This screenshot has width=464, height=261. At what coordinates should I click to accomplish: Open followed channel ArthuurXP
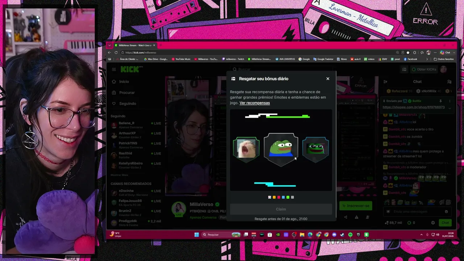click(136, 135)
